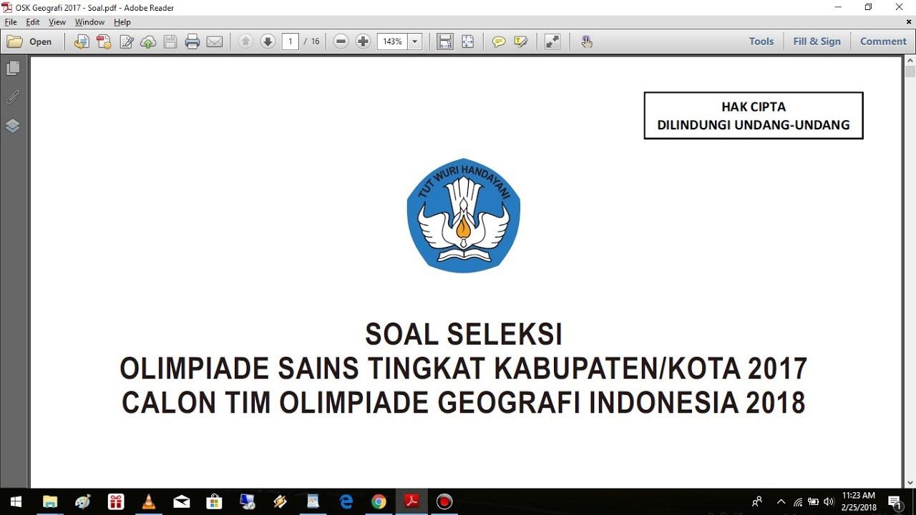This screenshot has height=515, width=916.
Task: Open the People icon in the system tray
Action: pyautogui.click(x=757, y=502)
